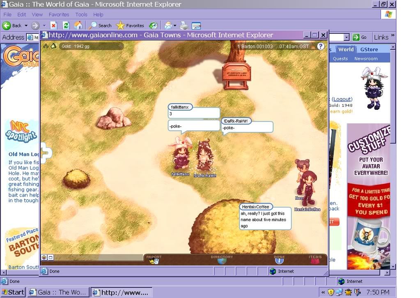Open the View menu
The width and height of the screenshot is (420, 298).
click(37, 14)
